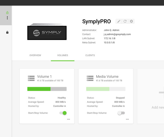Click the Hosted by label in Volume 1

point(34,106)
